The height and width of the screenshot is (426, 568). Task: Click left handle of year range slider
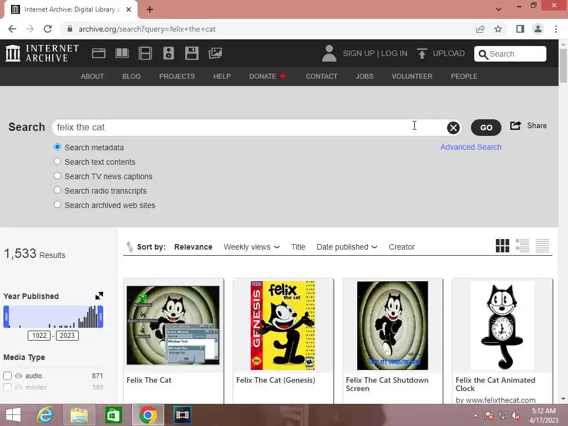point(6,317)
